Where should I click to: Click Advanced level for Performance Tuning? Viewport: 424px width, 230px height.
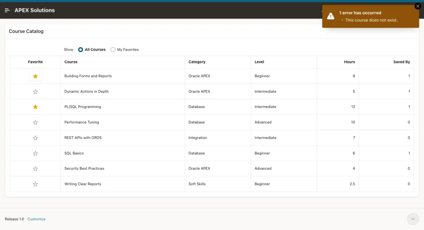point(263,122)
